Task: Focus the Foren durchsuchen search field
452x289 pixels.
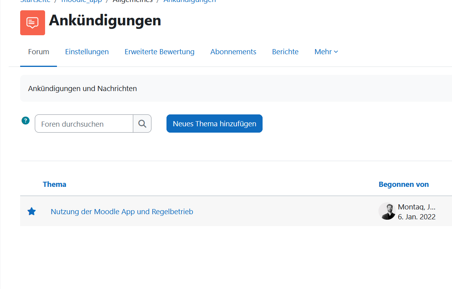Action: [x=84, y=124]
